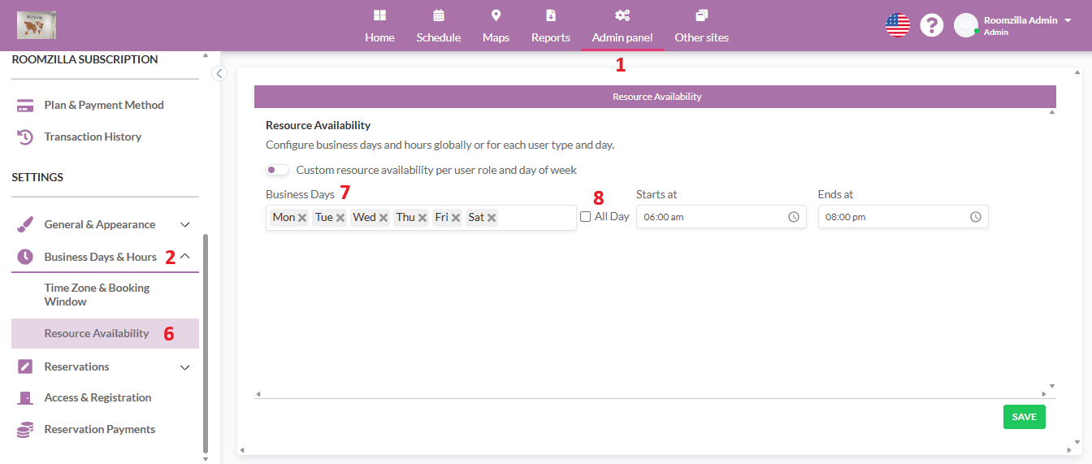Viewport: 1092px width, 464px height.
Task: Remove the Wed business day tag
Action: [383, 218]
